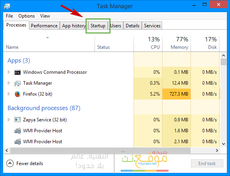Click the Task Manager process icon

click(x=18, y=84)
